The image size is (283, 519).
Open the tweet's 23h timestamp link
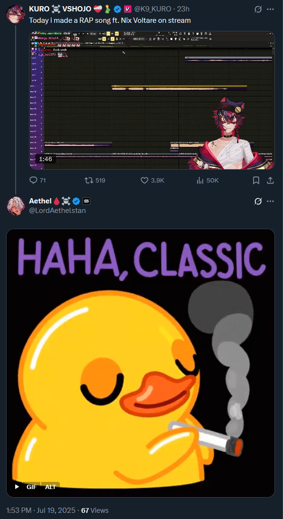tap(183, 9)
